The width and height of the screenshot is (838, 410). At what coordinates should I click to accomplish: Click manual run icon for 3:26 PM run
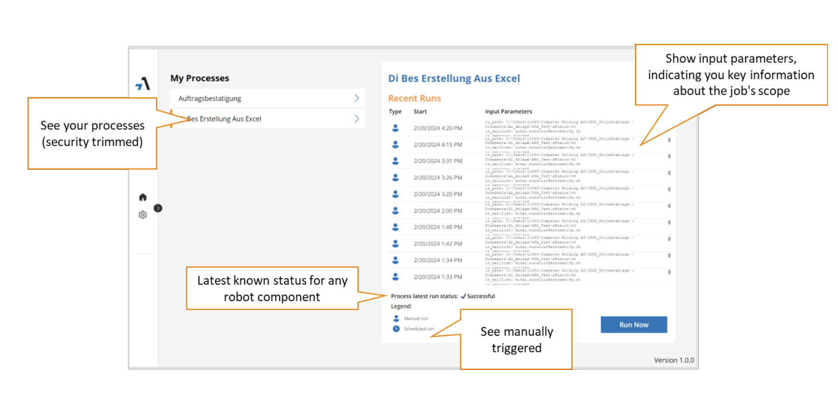[395, 178]
